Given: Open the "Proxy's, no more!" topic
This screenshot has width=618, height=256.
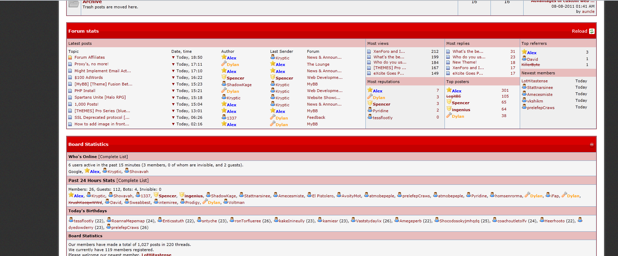Looking at the screenshot, I should pyautogui.click(x=91, y=64).
